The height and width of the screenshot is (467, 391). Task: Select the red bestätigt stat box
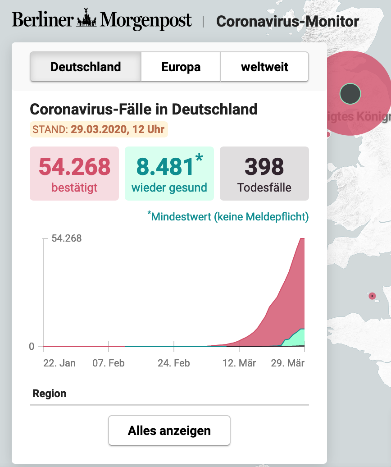pyautogui.click(x=74, y=174)
